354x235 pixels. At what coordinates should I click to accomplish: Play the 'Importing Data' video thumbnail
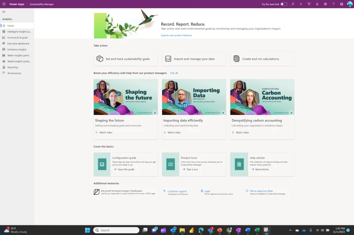pos(194,97)
